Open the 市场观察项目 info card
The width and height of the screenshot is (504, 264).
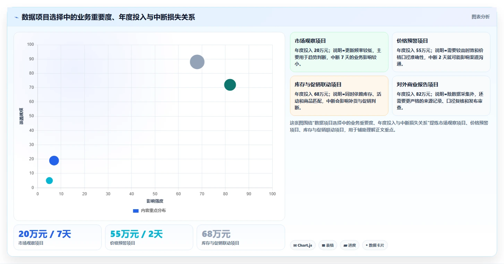coord(339,52)
